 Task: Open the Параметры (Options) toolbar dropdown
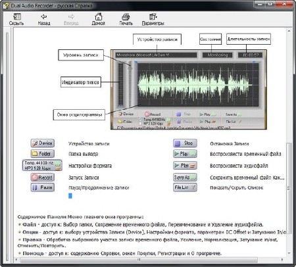(x=153, y=19)
